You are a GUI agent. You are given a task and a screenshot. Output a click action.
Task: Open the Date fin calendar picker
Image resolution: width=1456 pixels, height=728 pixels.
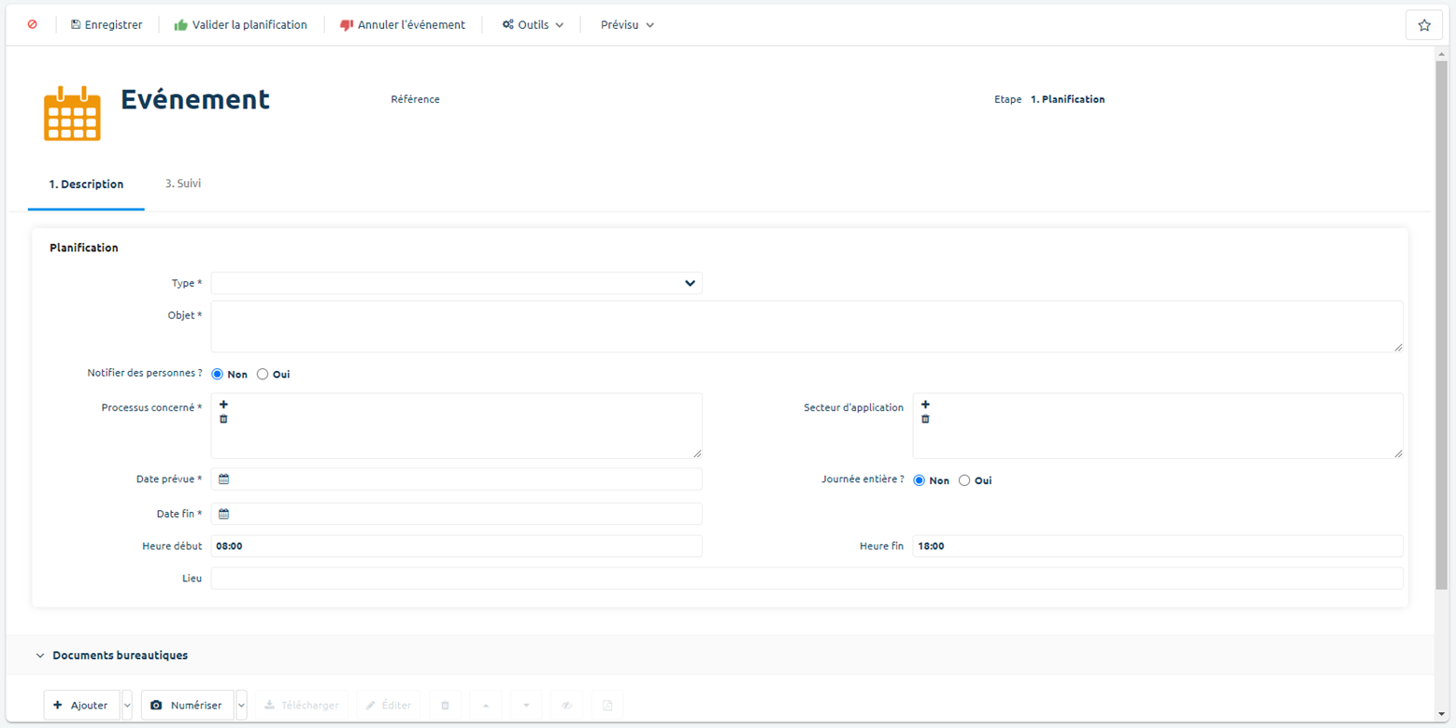point(224,514)
